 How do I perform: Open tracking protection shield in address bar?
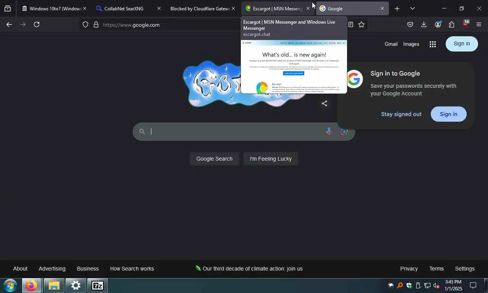[x=85, y=24]
